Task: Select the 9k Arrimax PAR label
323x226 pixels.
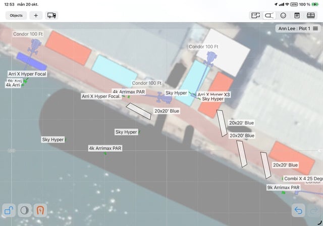Action: coord(283,188)
